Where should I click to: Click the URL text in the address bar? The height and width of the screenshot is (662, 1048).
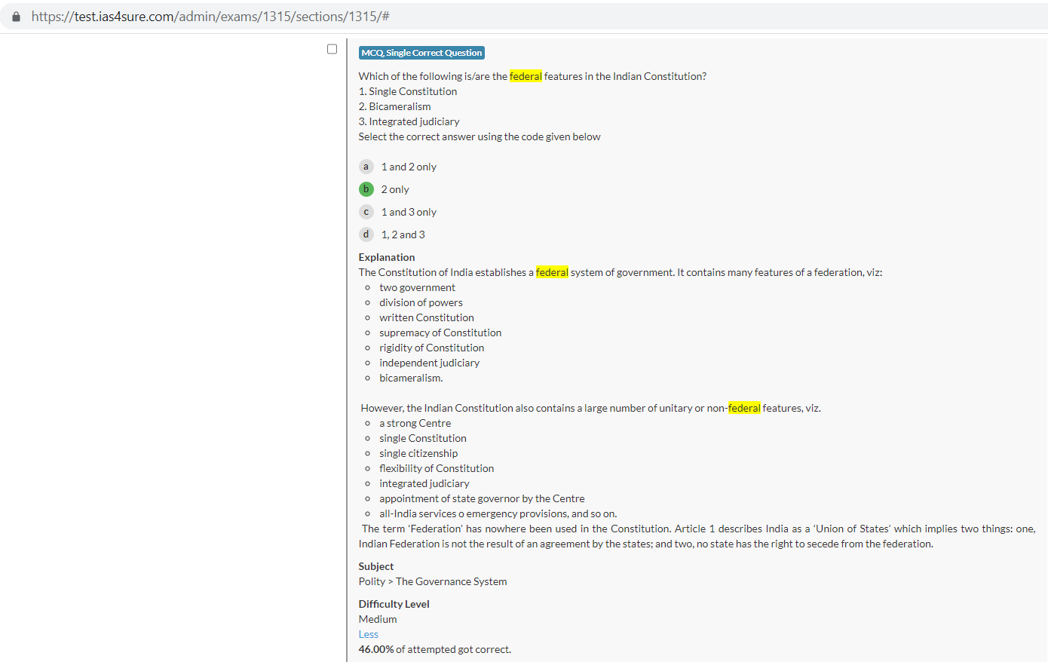click(210, 17)
